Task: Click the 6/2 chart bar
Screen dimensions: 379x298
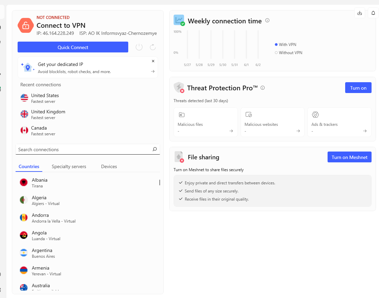Action: point(258,44)
